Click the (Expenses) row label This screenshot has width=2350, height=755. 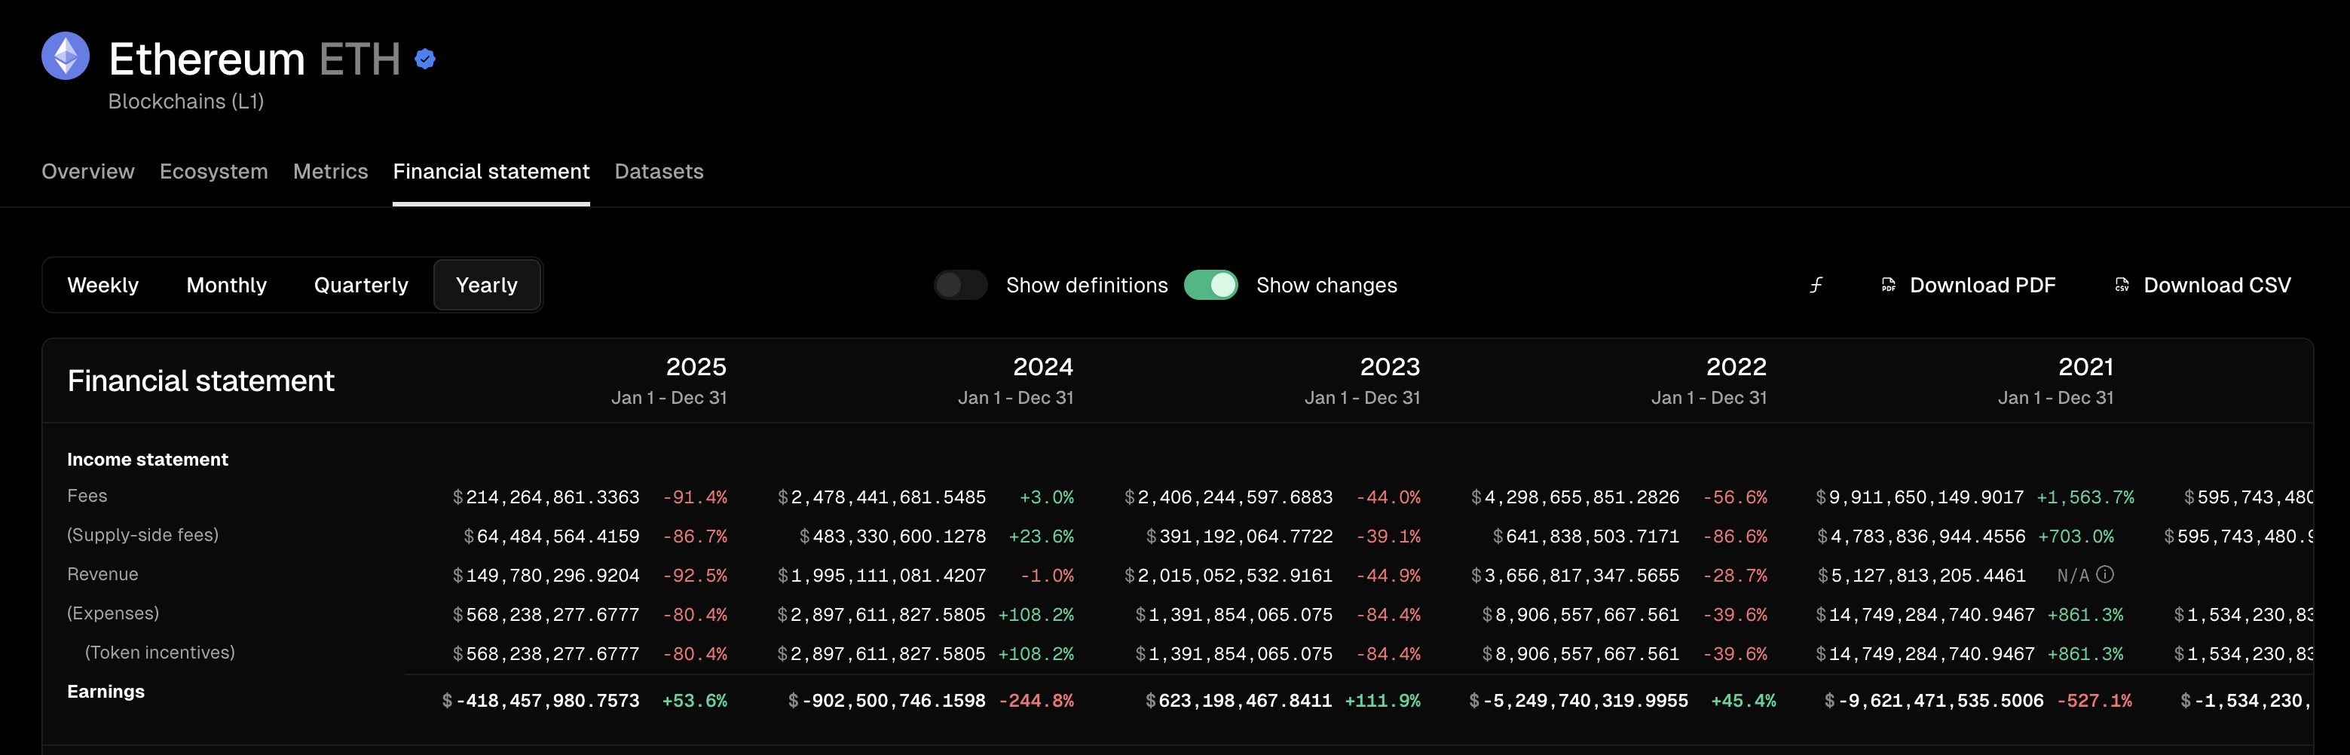(112, 613)
